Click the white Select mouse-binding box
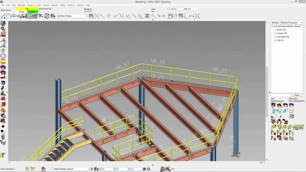This screenshot has width=306, height=172. coord(22,11)
